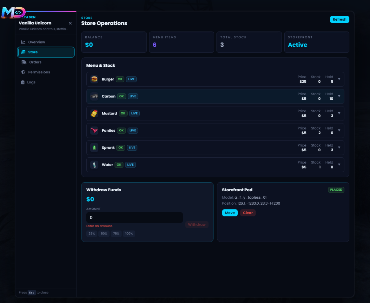
Task: Click the LIVE badge on Mustard
Action: [x=134, y=114]
